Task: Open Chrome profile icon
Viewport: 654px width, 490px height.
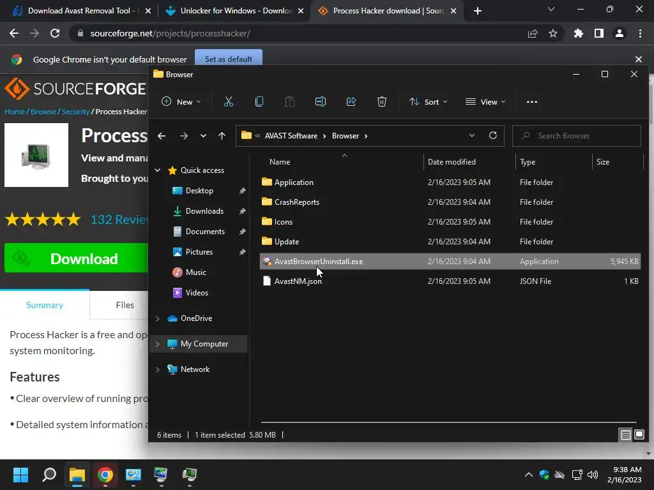Action: [620, 33]
